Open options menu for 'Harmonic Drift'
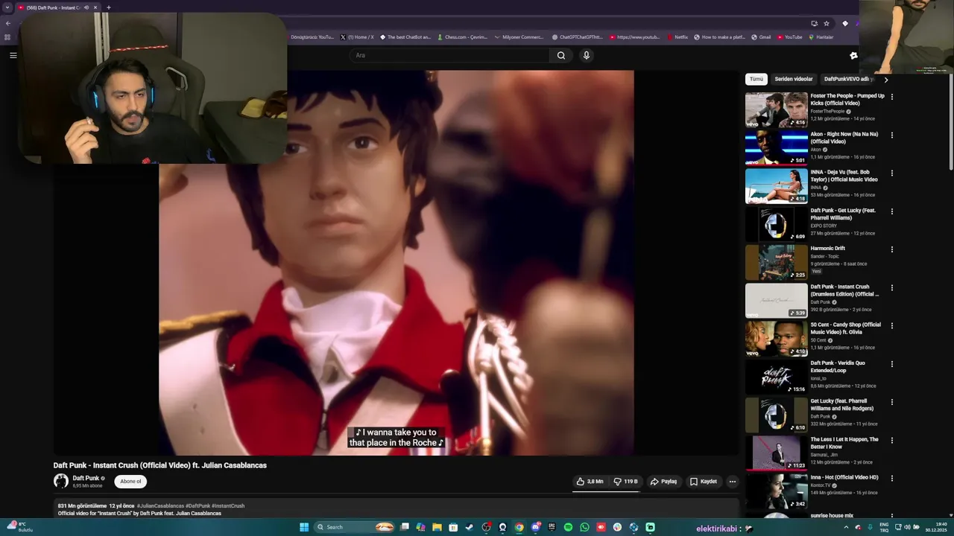The image size is (954, 536). [891, 249]
